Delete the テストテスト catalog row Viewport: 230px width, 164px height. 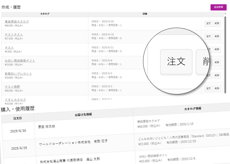217,36
